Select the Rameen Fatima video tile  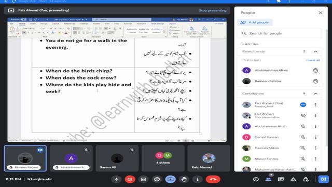coord(25,158)
